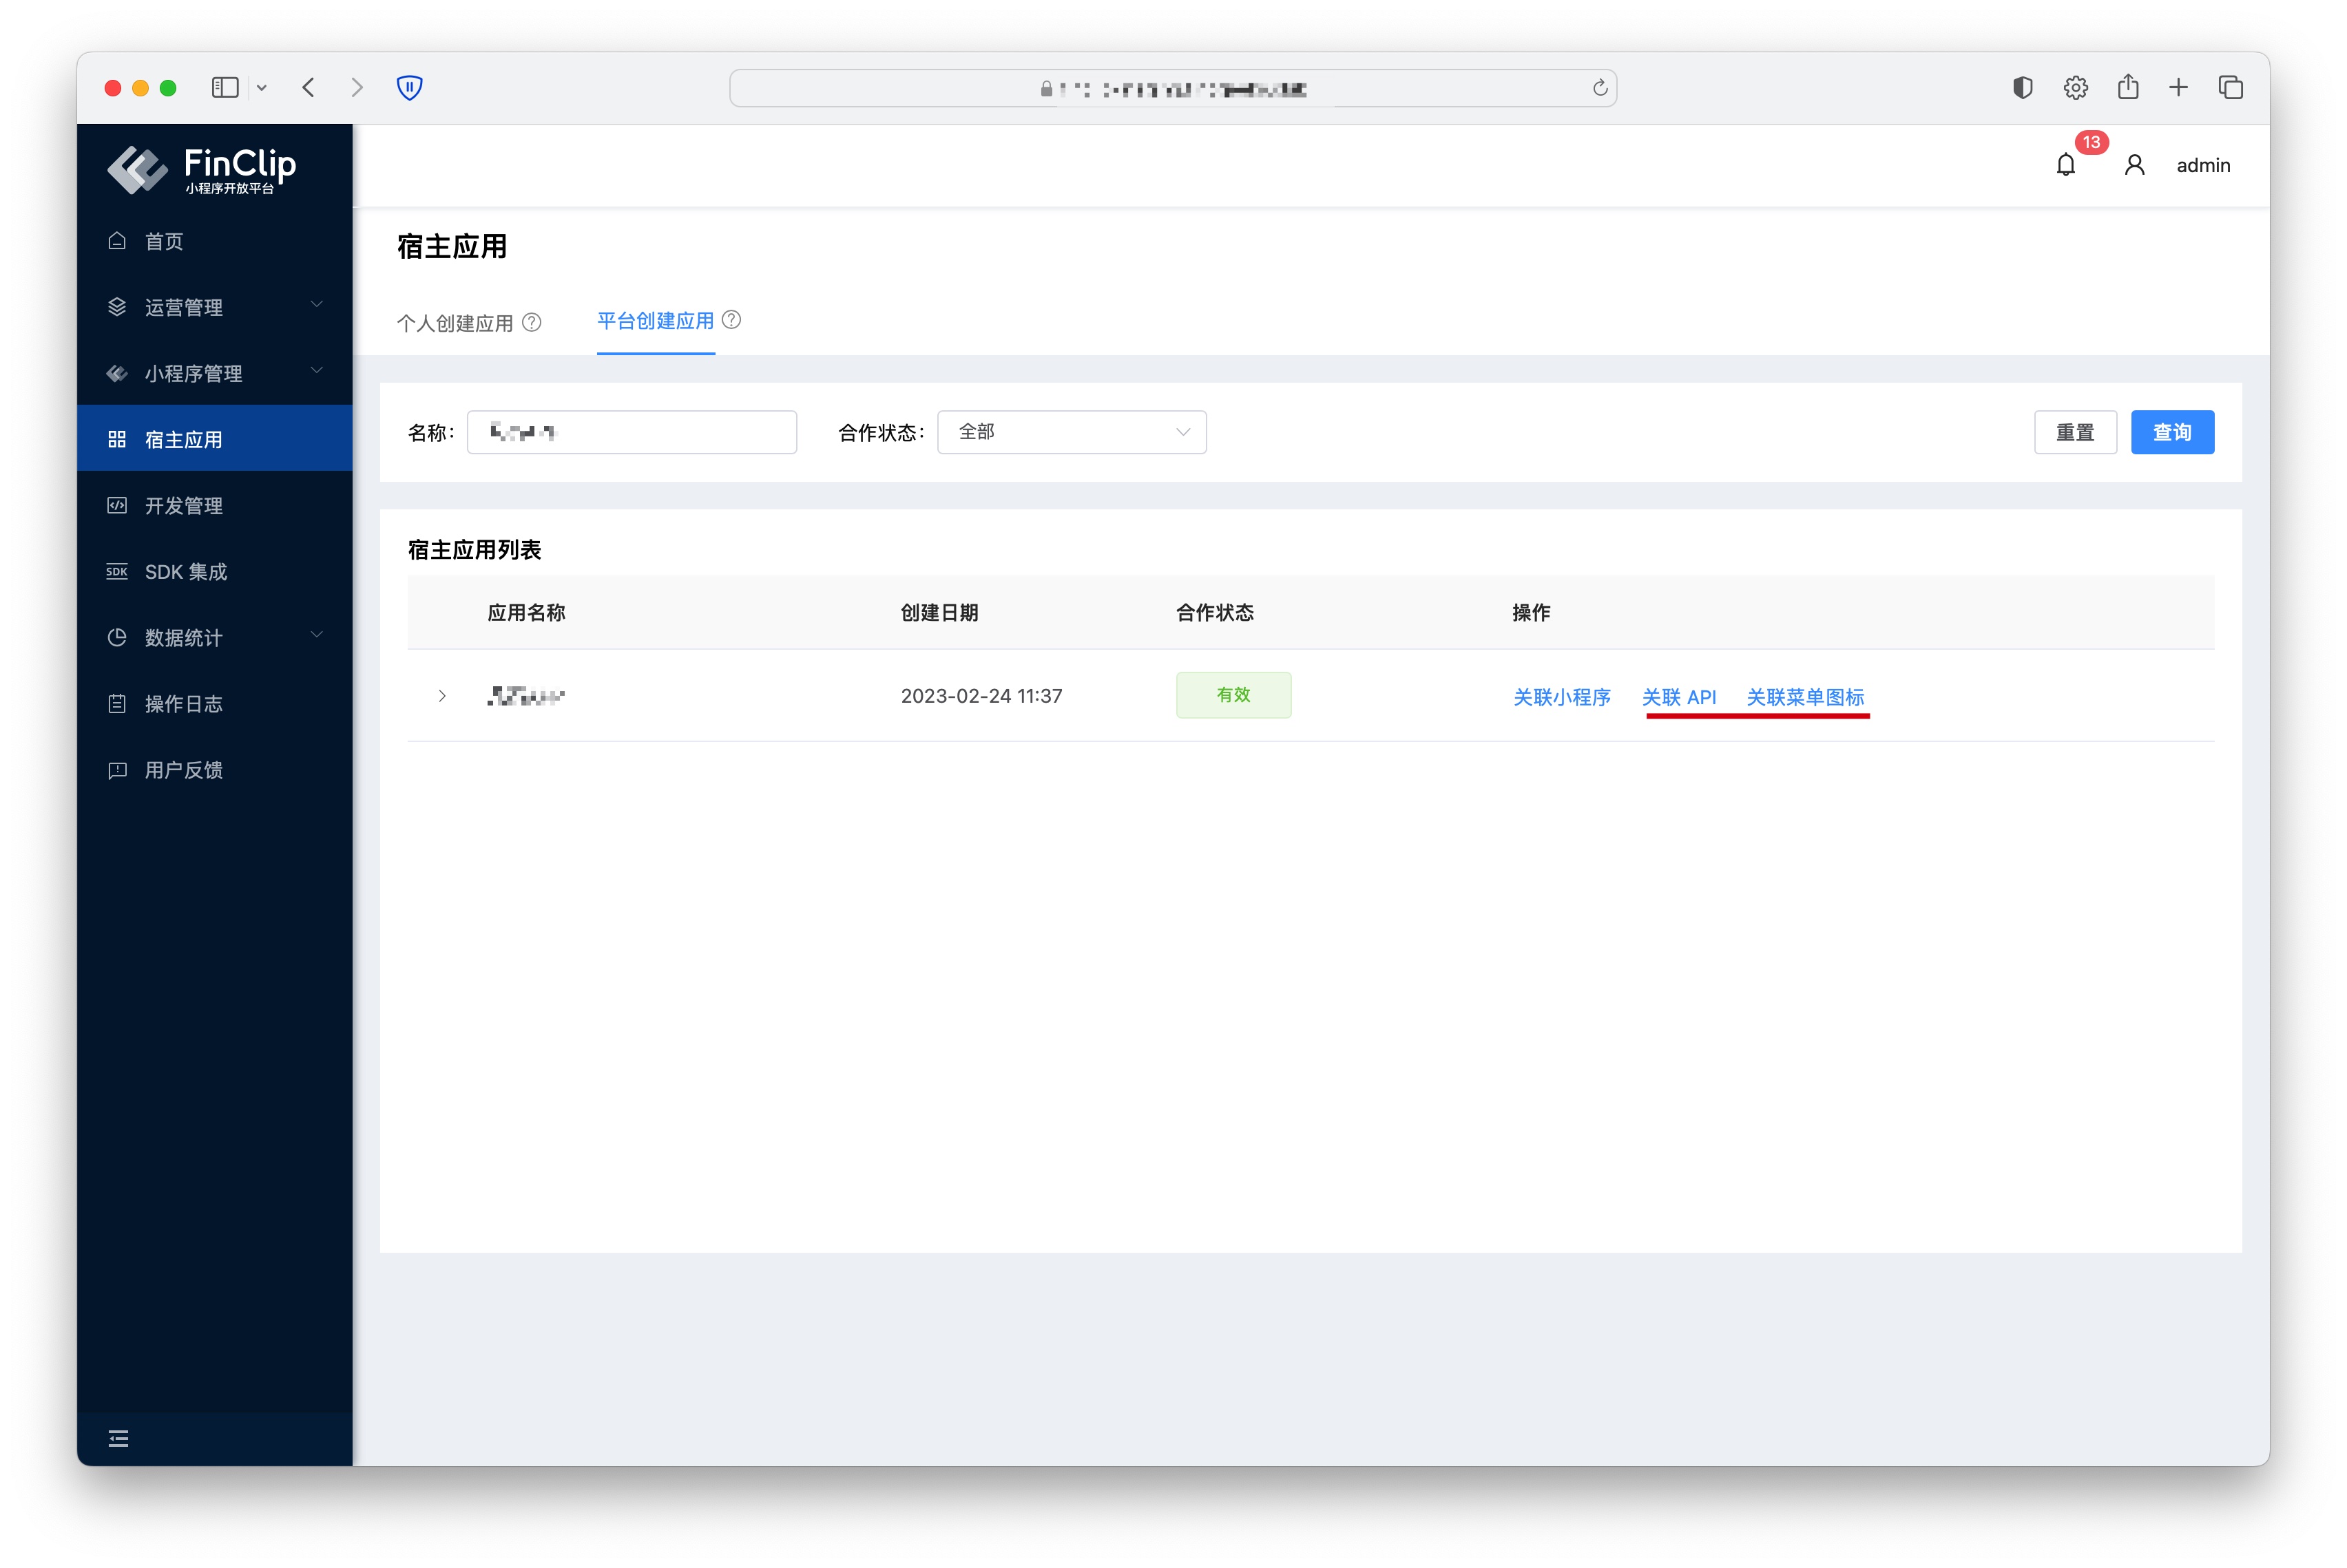Click the 关联菜单图标 link
Image resolution: width=2347 pixels, height=1568 pixels.
pos(1805,697)
